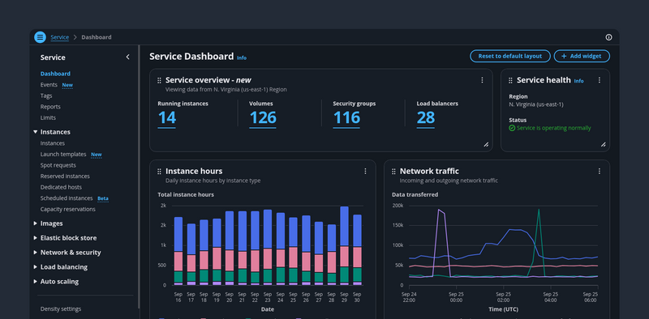Open the Running instances count 14 link
The image size is (649, 319).
coord(167,118)
